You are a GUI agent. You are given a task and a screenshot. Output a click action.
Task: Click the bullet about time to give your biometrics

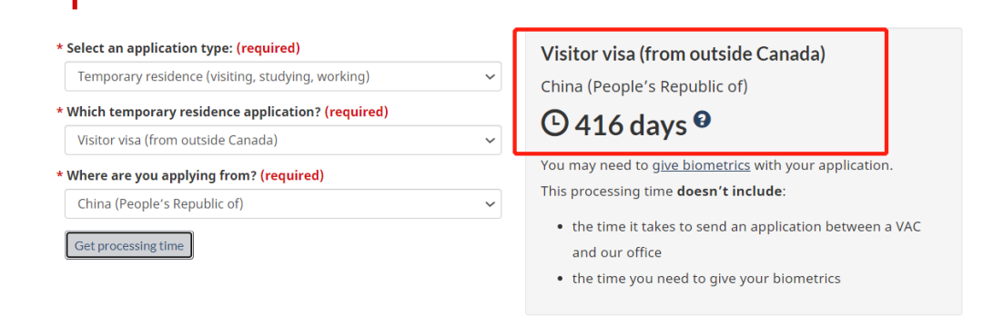[x=706, y=278]
